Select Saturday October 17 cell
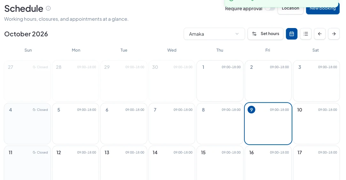The height and width of the screenshot is (180, 346). click(x=316, y=163)
